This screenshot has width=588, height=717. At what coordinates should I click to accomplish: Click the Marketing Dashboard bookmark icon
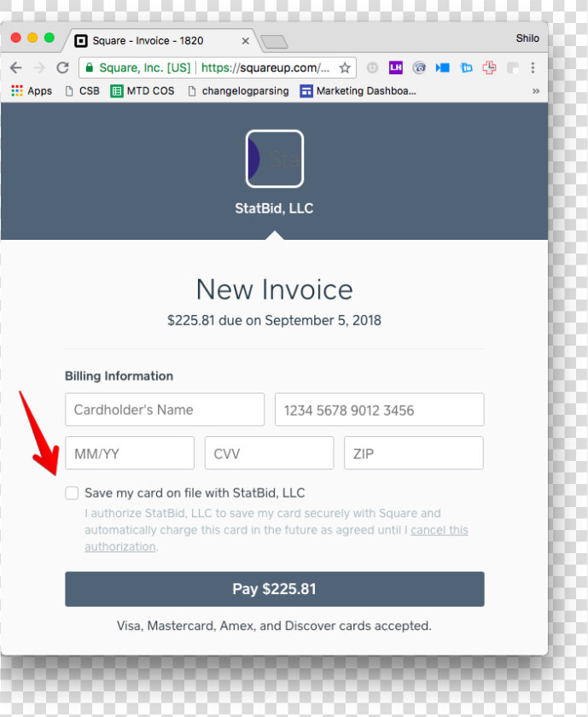pos(306,91)
